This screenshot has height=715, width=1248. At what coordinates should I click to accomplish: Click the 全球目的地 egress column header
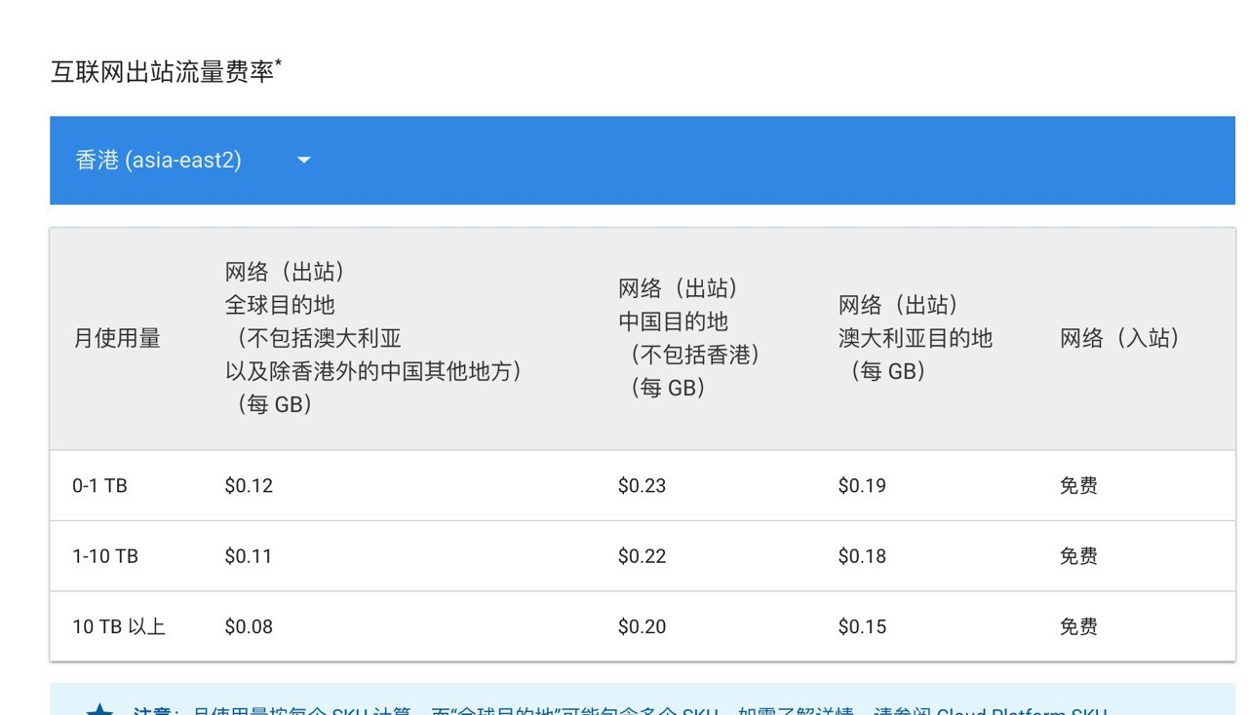click(x=373, y=338)
